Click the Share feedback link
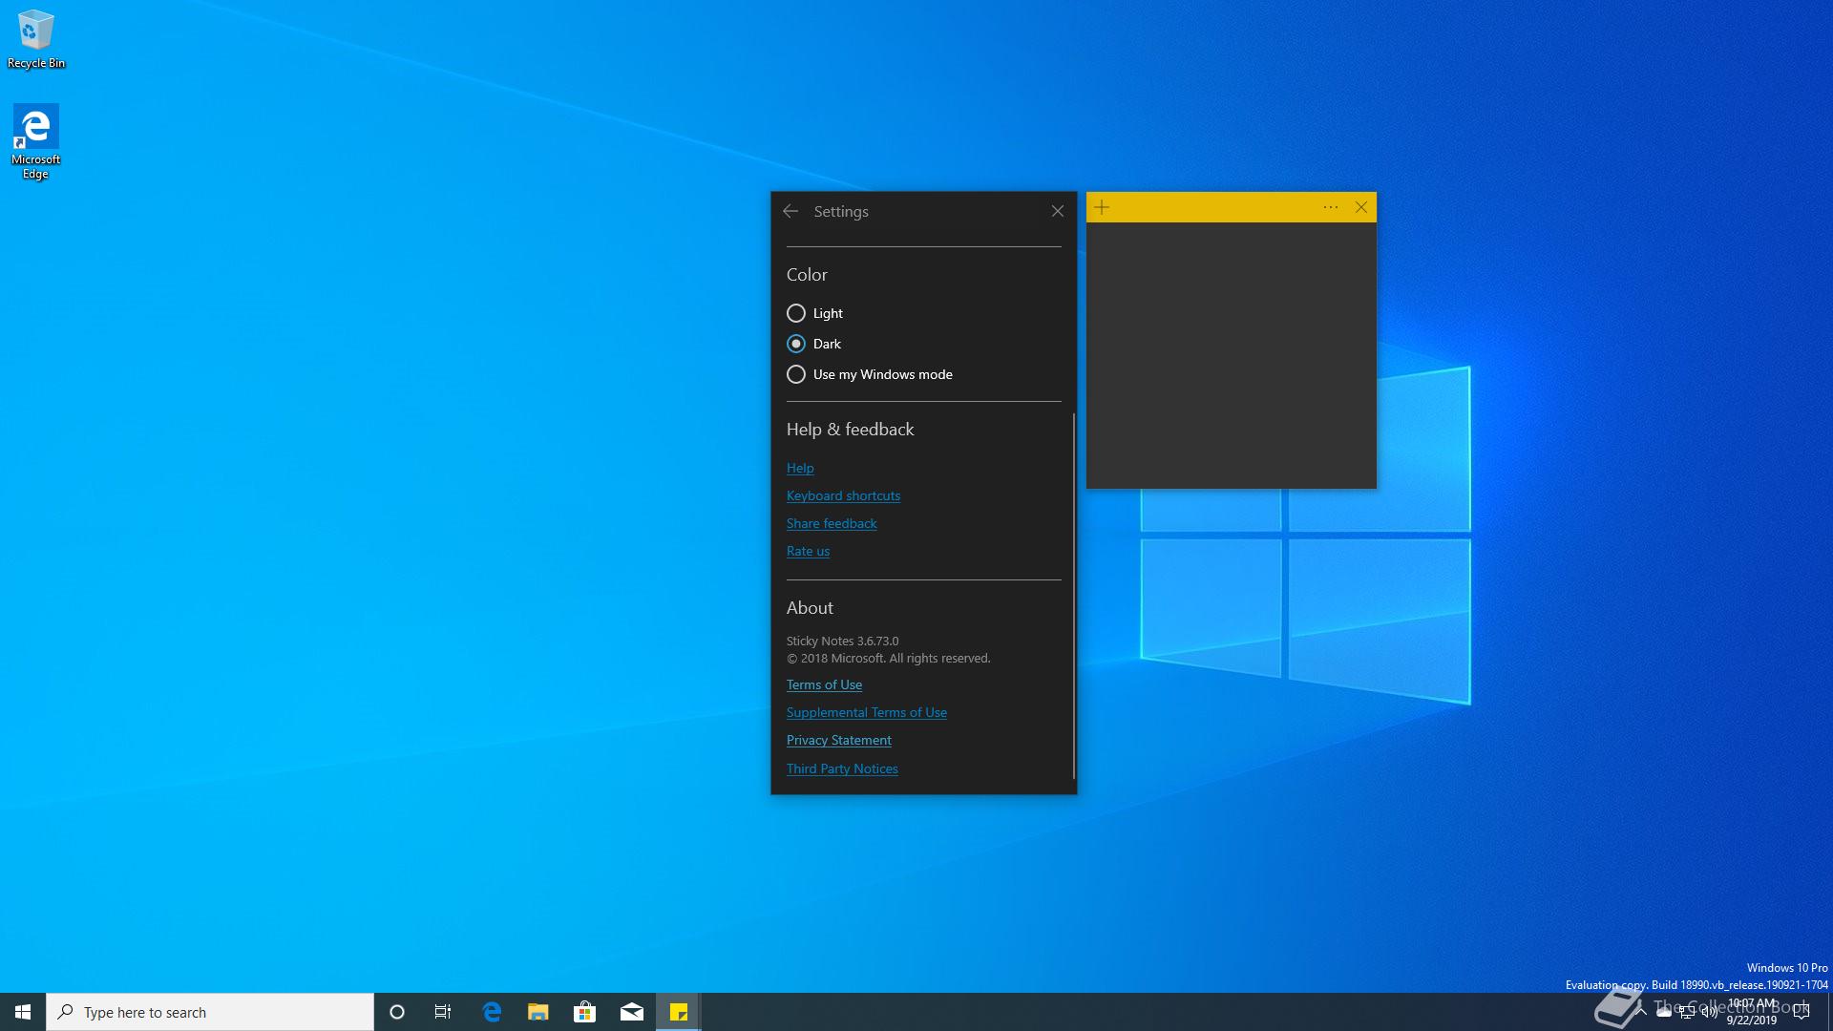Screen dimensions: 1833x1031 click(832, 523)
